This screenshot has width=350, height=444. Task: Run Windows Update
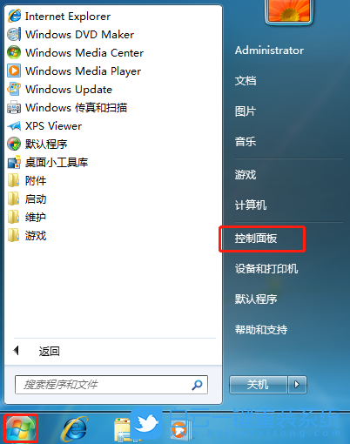coord(59,90)
